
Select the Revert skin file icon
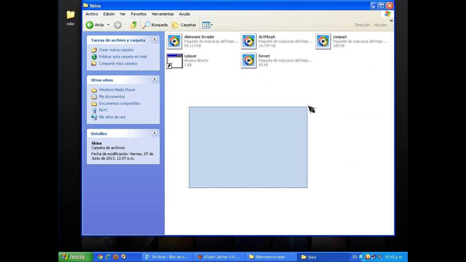pos(249,61)
